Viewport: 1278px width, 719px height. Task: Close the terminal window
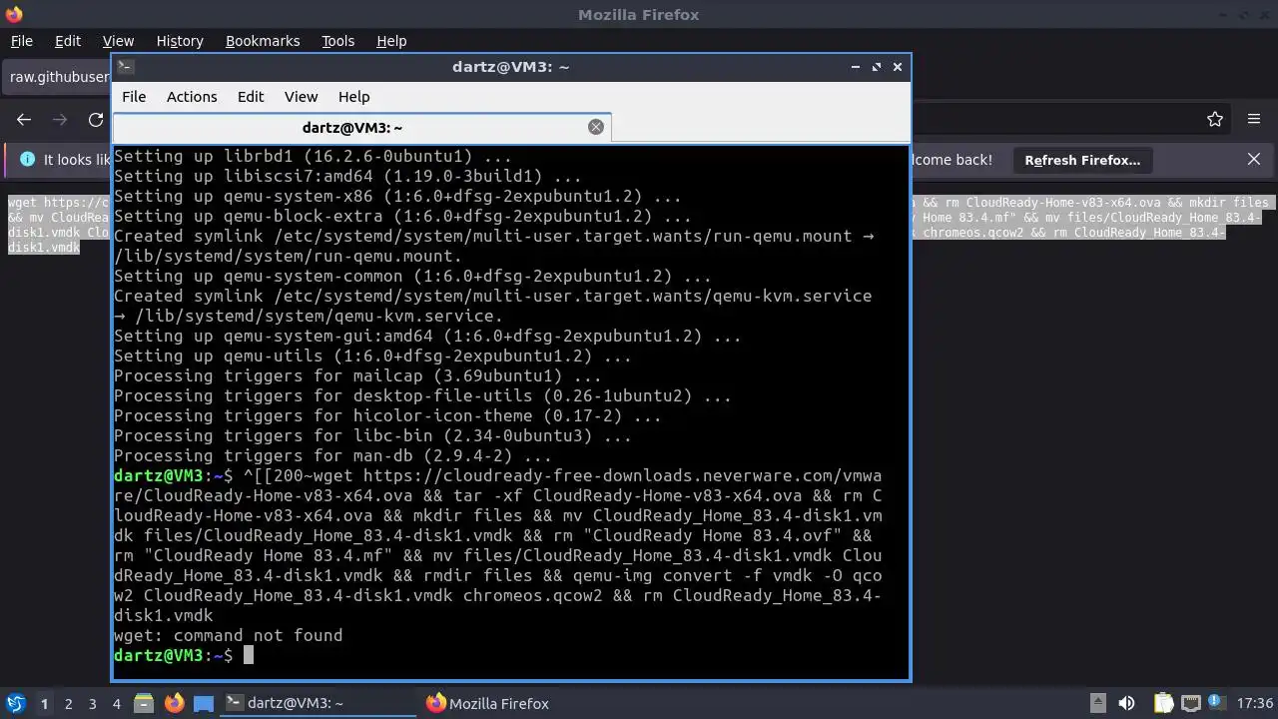click(x=898, y=67)
